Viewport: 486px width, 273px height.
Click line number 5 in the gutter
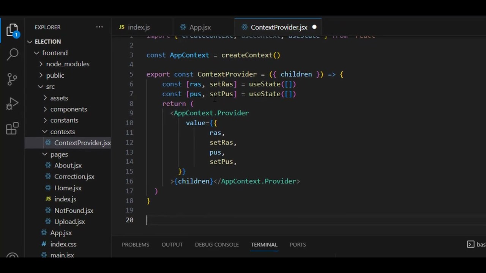(x=131, y=74)
